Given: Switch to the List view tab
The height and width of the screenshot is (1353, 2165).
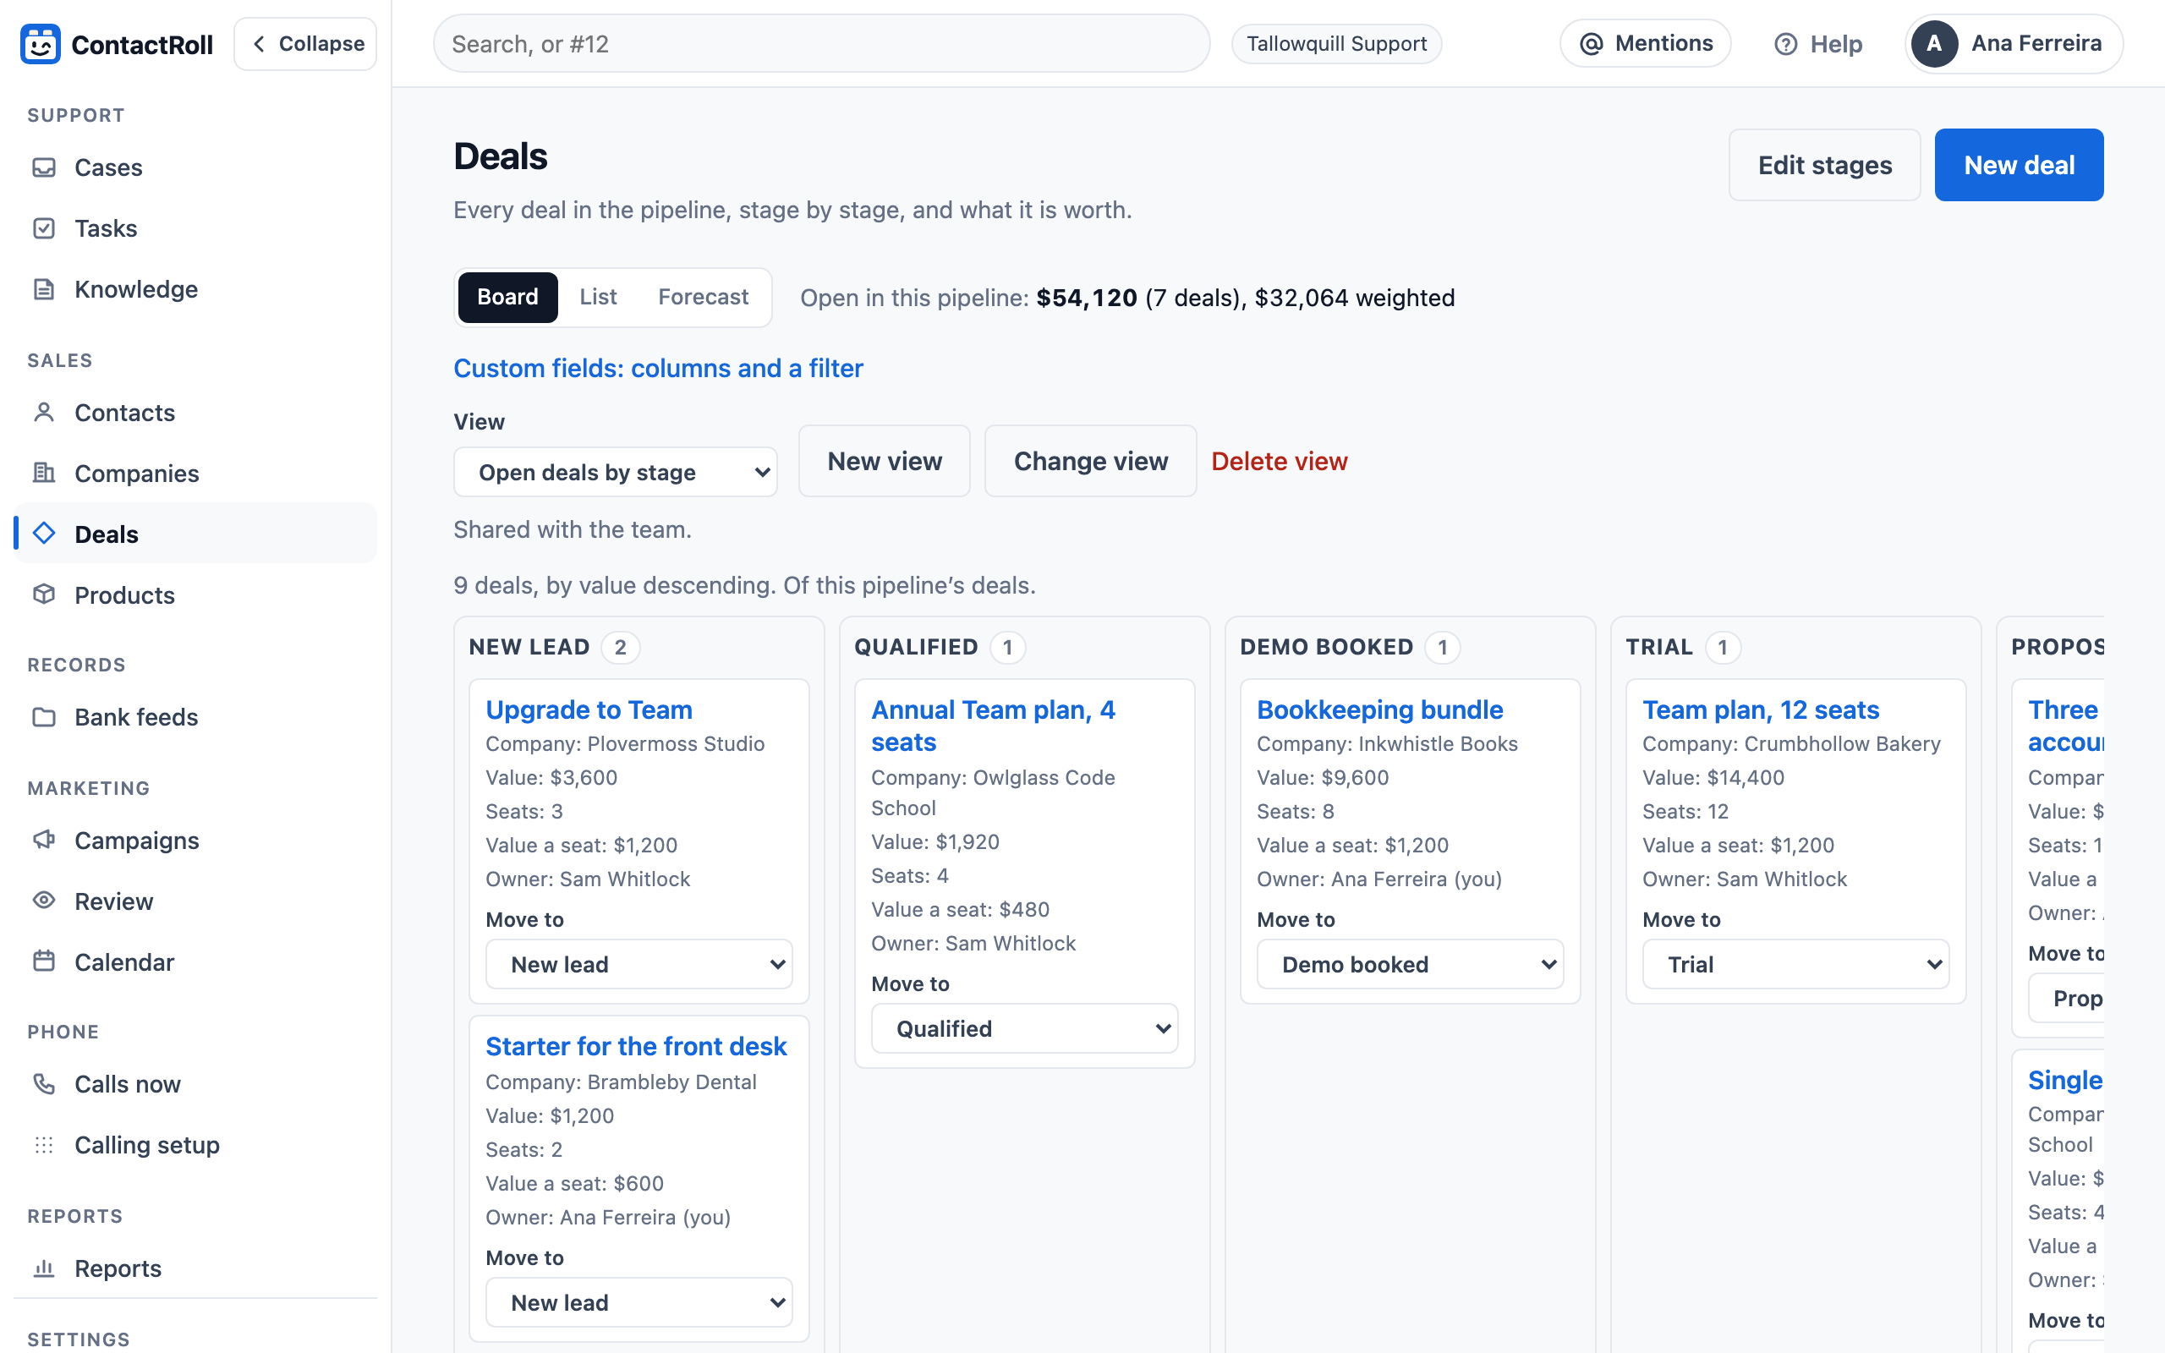Looking at the screenshot, I should [598, 297].
